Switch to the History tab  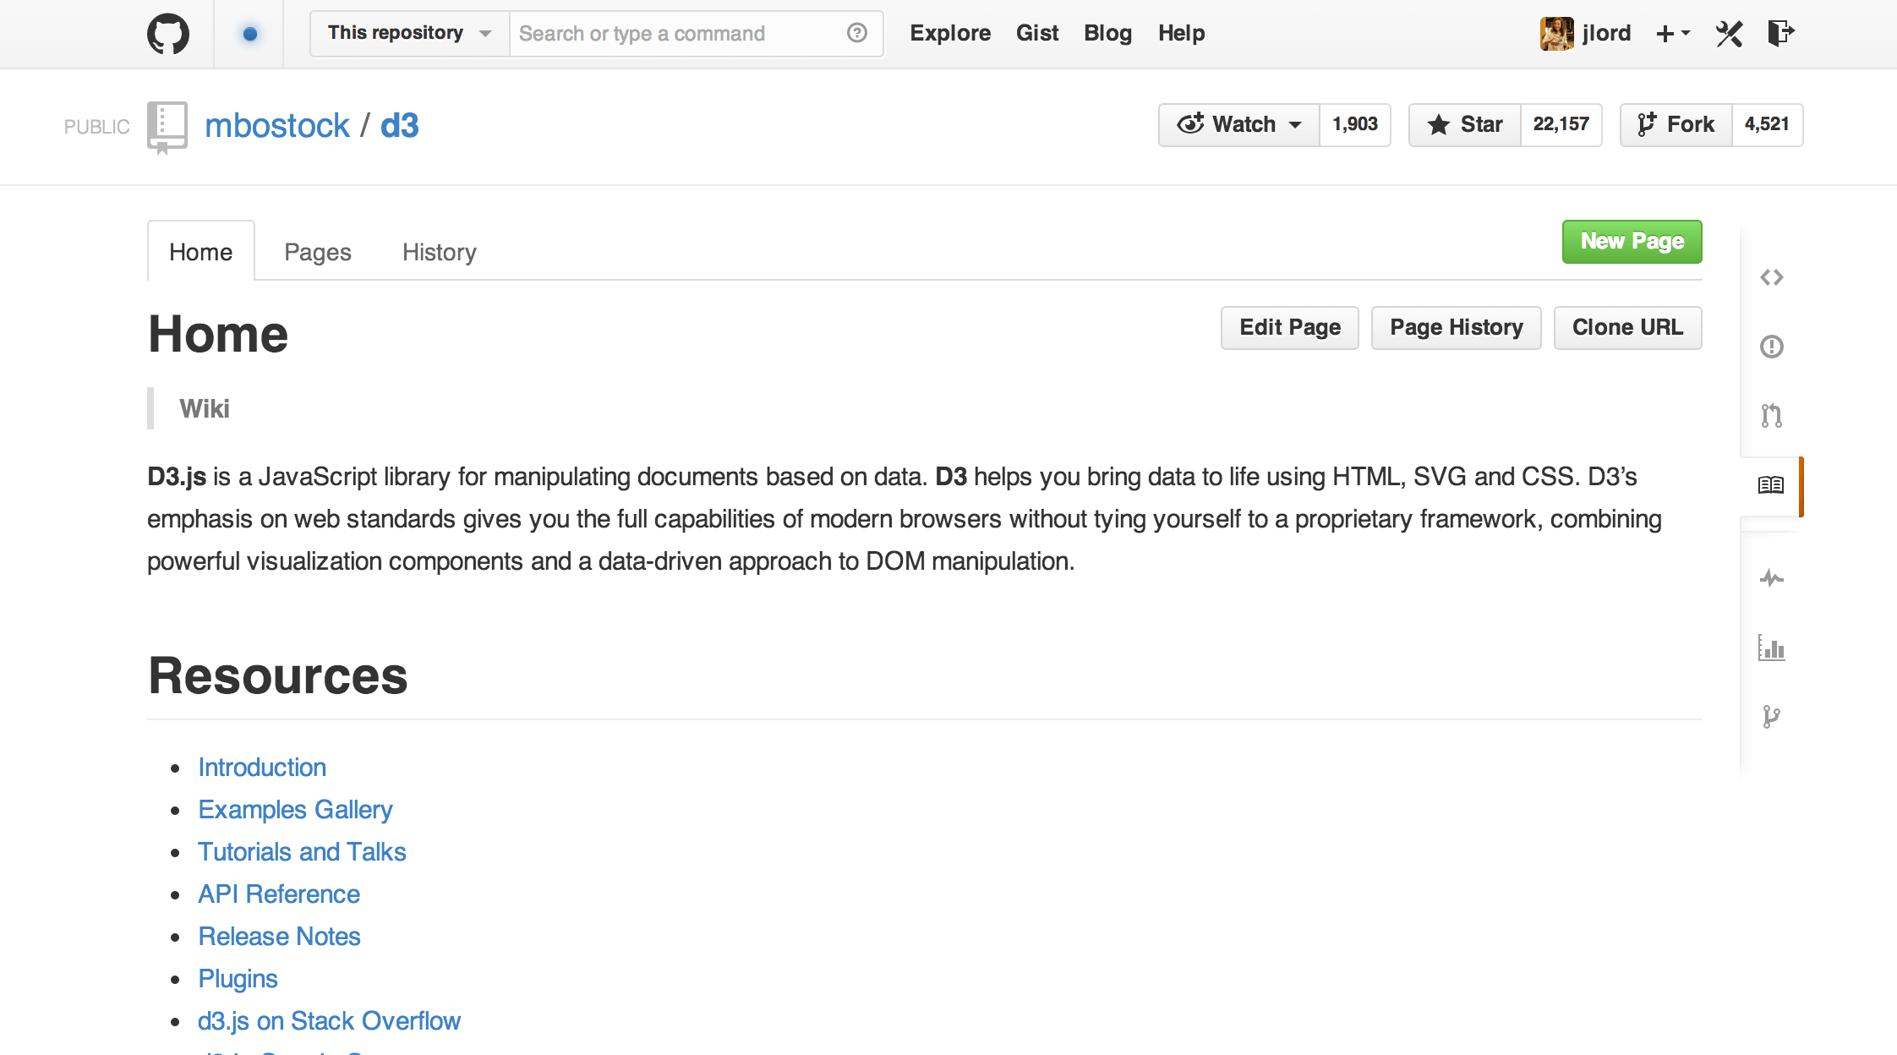point(440,252)
